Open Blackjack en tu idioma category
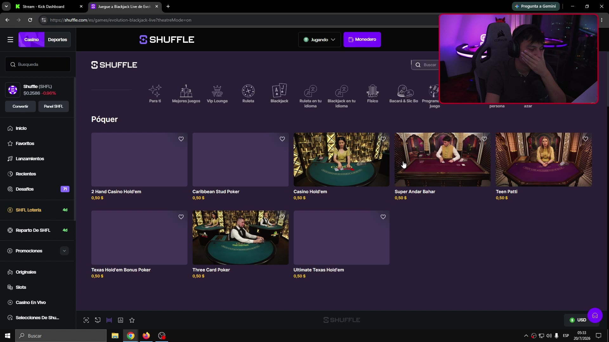609x342 pixels. click(x=342, y=96)
